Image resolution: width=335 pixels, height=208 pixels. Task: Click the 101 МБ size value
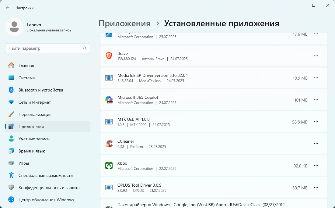click(x=301, y=100)
